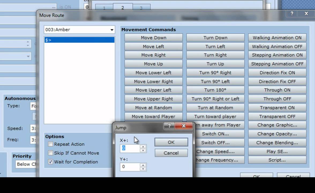Select the $> route list entry
This screenshot has width=315, height=193.
[x=79, y=40]
